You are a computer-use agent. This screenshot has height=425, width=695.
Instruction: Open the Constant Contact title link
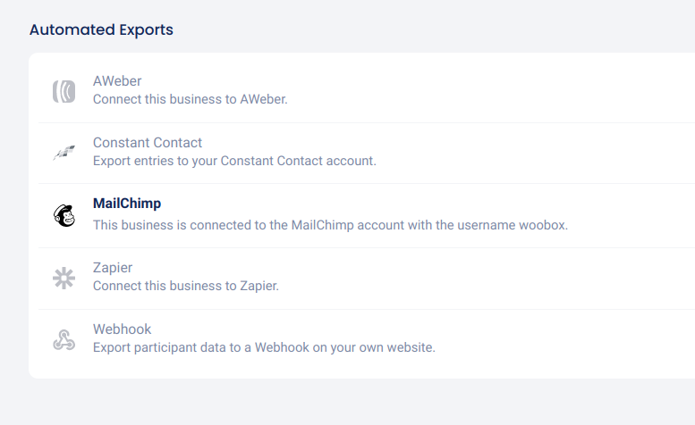pyautogui.click(x=148, y=143)
